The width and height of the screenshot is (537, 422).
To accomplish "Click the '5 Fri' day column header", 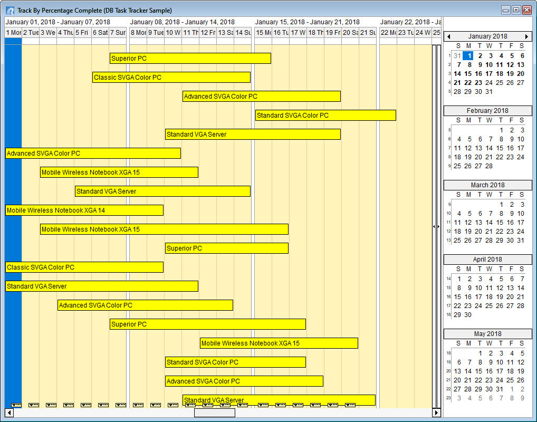I will [83, 33].
